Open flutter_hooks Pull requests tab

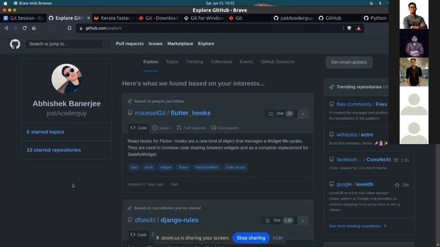click(191, 128)
